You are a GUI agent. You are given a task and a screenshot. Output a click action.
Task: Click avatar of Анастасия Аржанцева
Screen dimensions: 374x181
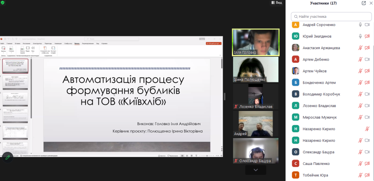click(295, 48)
